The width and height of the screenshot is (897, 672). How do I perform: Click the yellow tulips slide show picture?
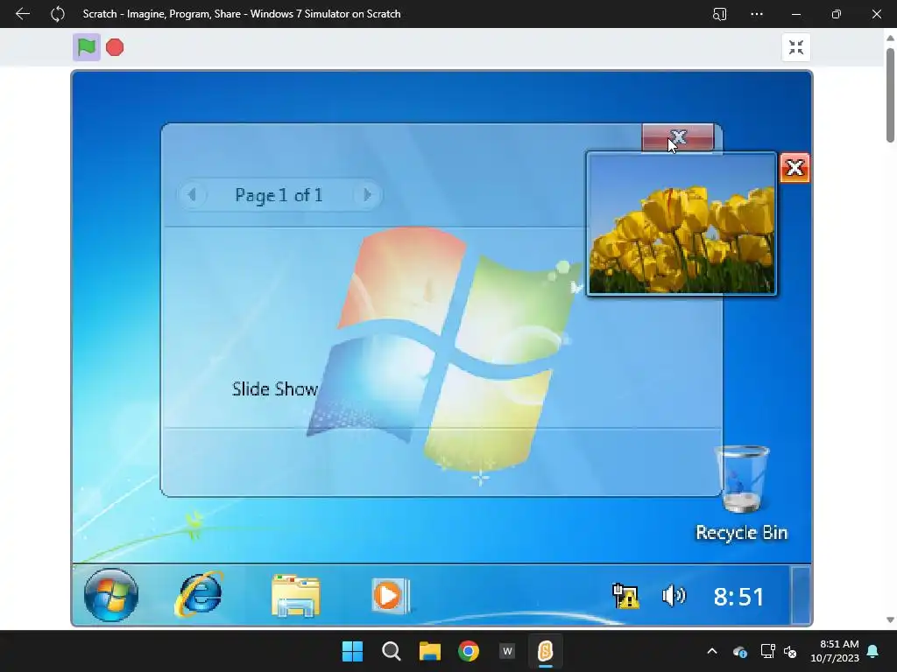(x=682, y=224)
